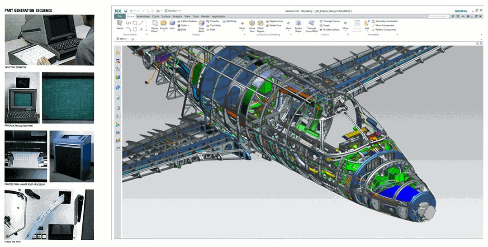Open the History clock icon in resource bar
Image resolution: width=488 pixels, height=247 pixels.
[118, 108]
